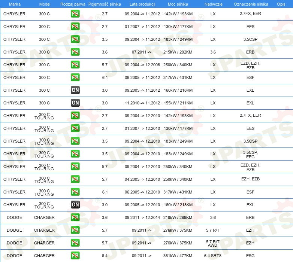Click the ON diesel icon in the 09.2005 -> 11.2012 row
The width and height of the screenshot is (293, 262).
(75, 90)
